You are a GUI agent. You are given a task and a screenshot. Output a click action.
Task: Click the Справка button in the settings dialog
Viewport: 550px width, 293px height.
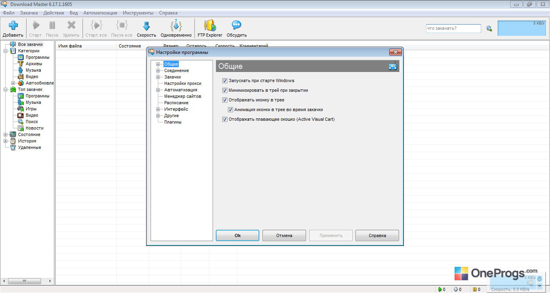(x=377, y=235)
